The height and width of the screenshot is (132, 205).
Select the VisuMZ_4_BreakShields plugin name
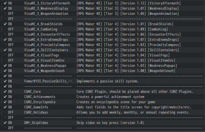click(x=43, y=24)
